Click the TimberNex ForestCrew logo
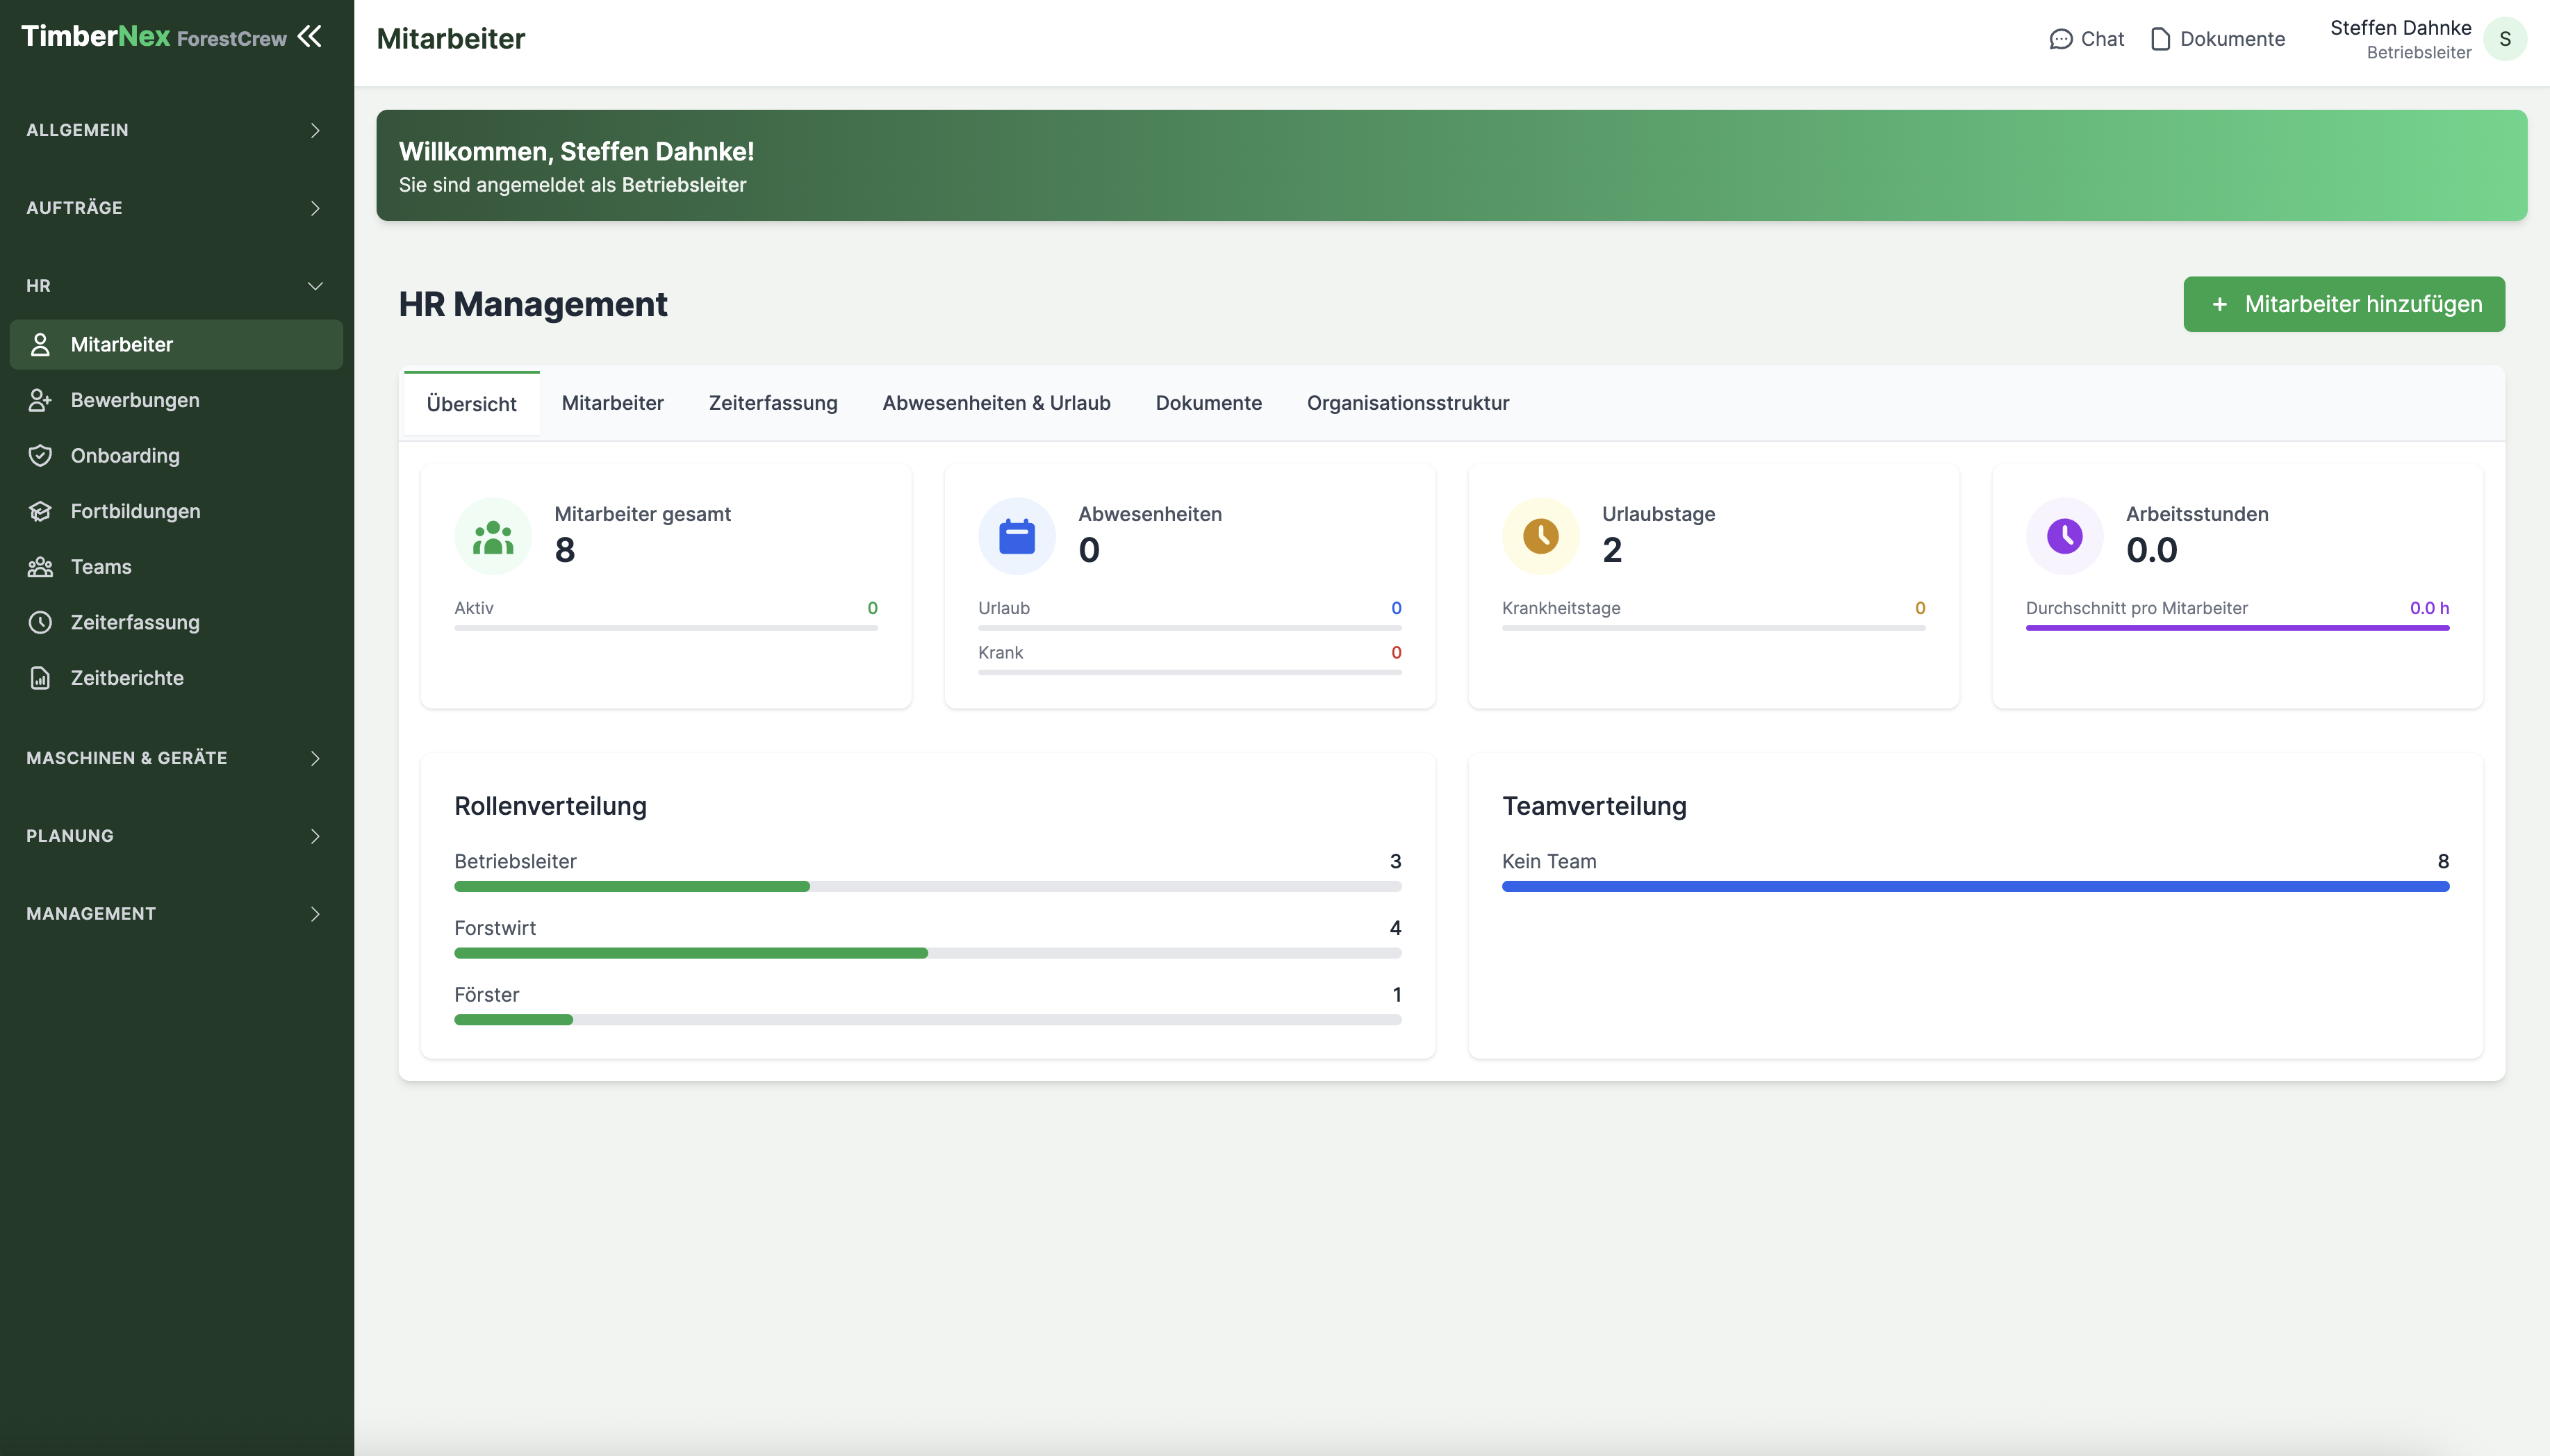The height and width of the screenshot is (1456, 2550). (154, 37)
